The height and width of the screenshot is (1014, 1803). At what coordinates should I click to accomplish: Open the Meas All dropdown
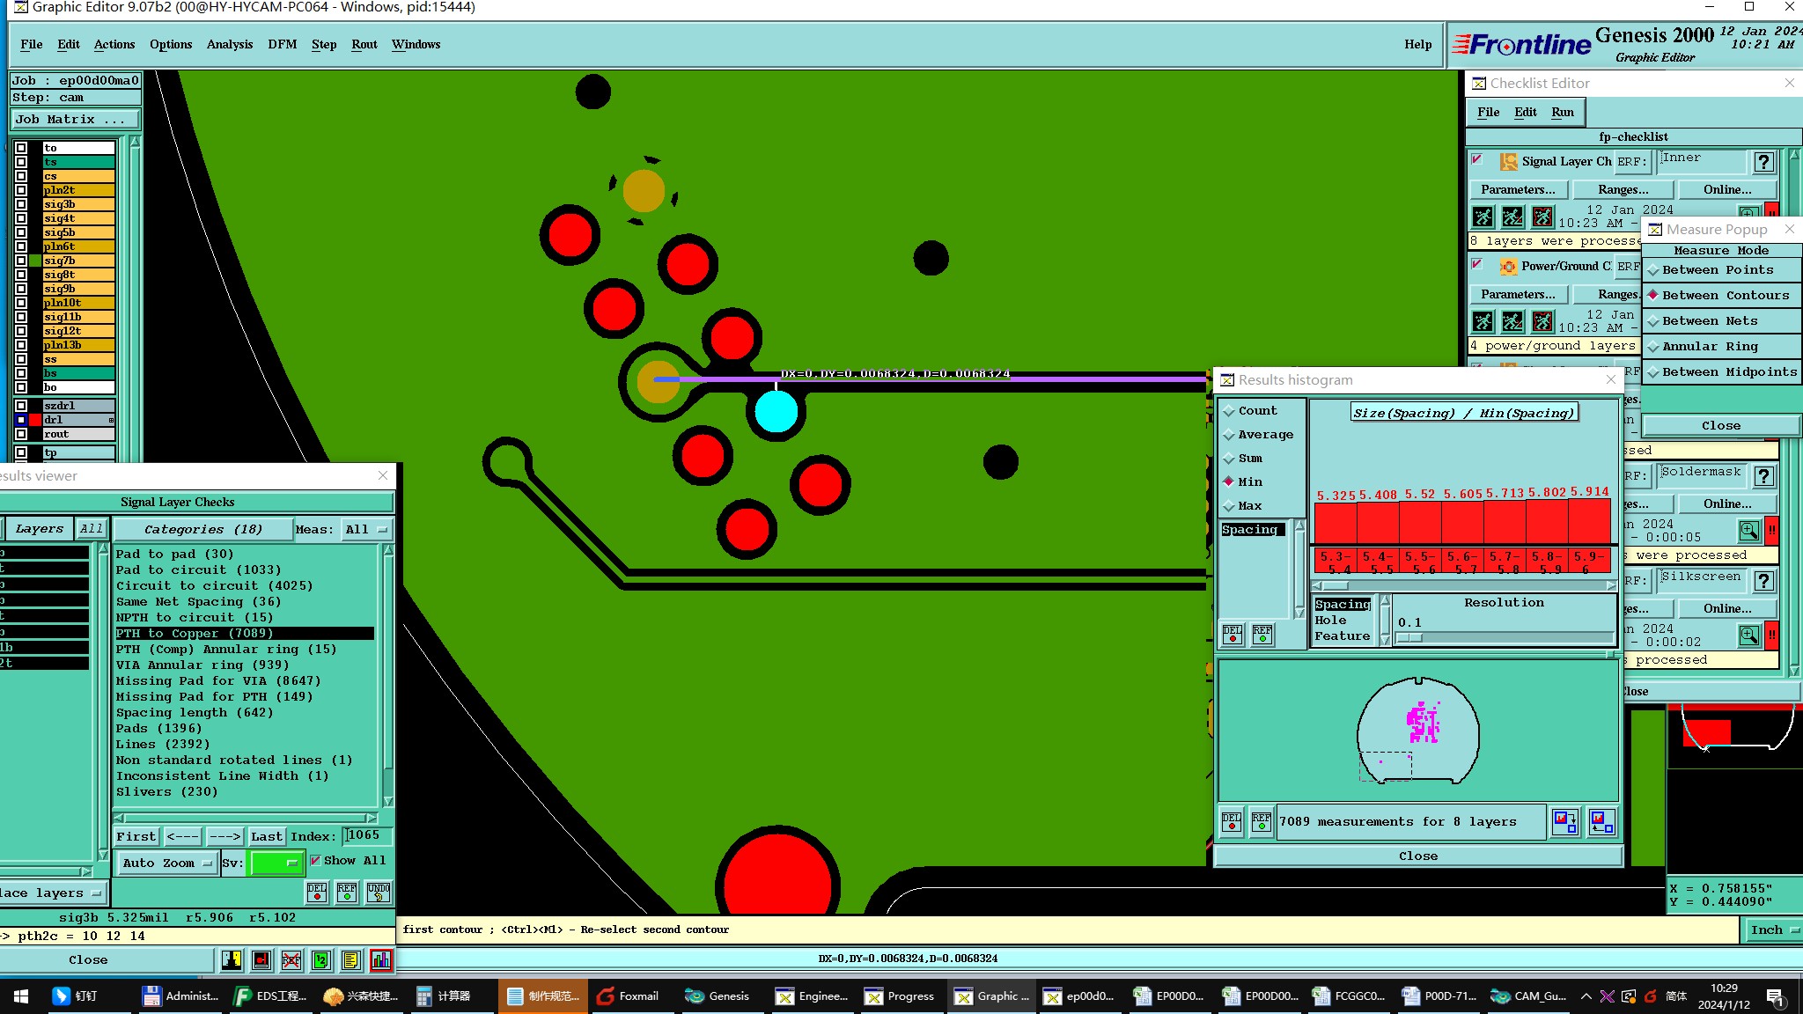click(x=366, y=529)
